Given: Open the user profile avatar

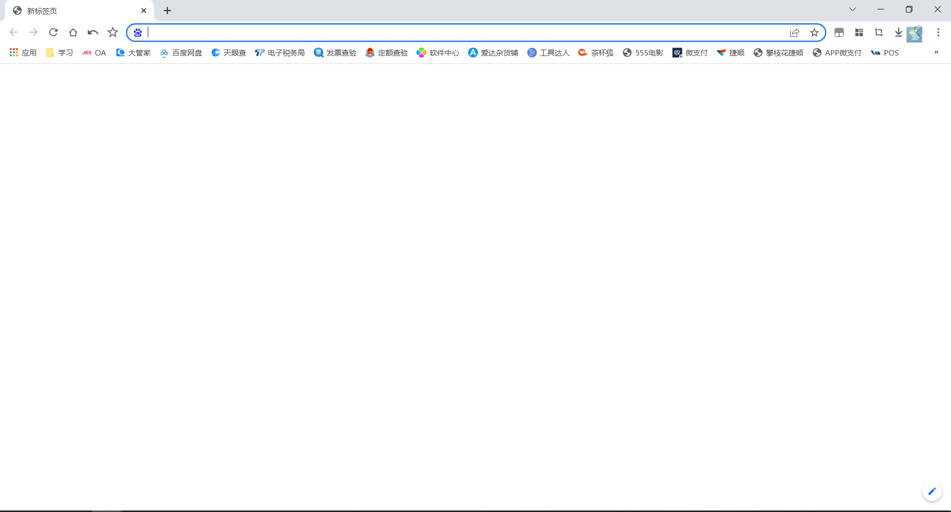Looking at the screenshot, I should tap(915, 34).
